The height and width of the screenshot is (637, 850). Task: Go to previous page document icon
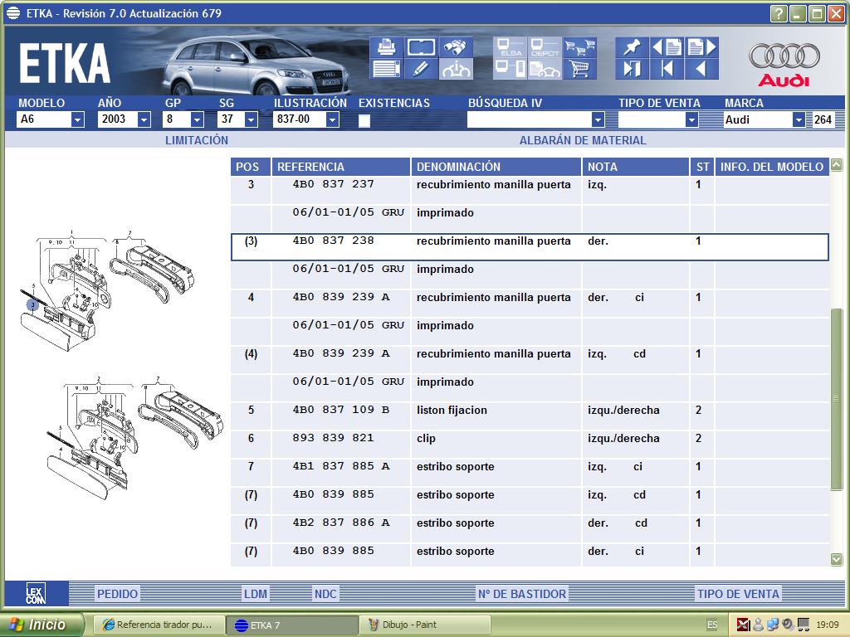coord(667,47)
